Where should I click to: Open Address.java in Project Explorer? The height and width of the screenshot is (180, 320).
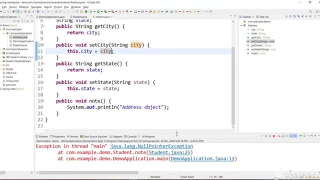[20, 37]
